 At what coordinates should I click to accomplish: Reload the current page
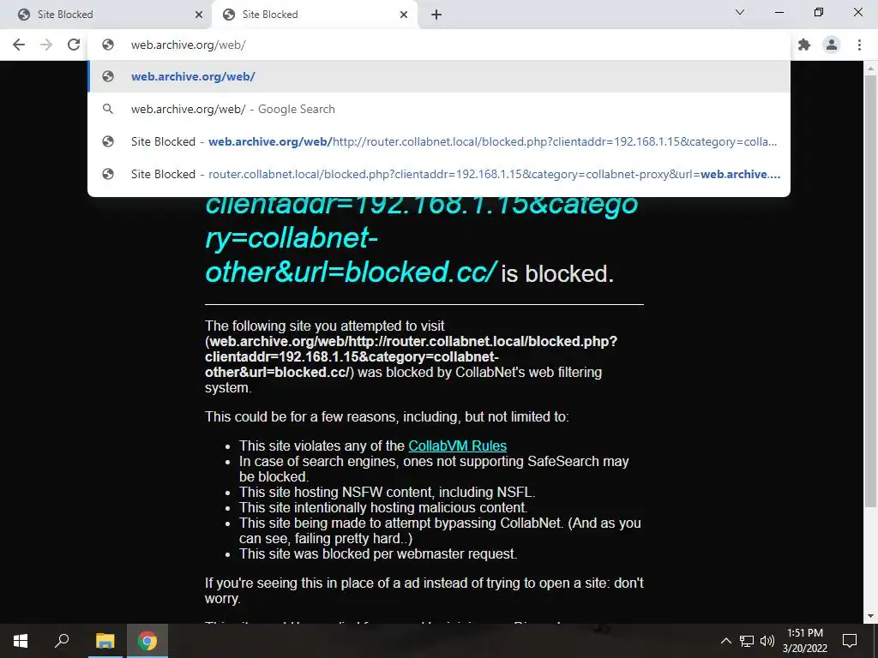pyautogui.click(x=74, y=45)
